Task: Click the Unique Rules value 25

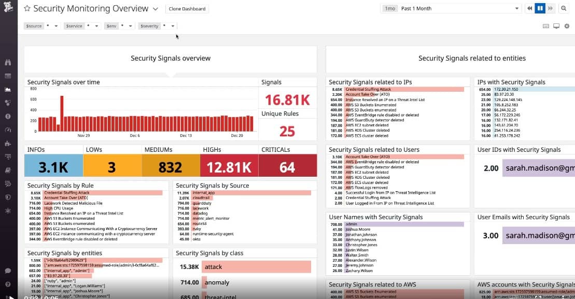Action: point(287,132)
